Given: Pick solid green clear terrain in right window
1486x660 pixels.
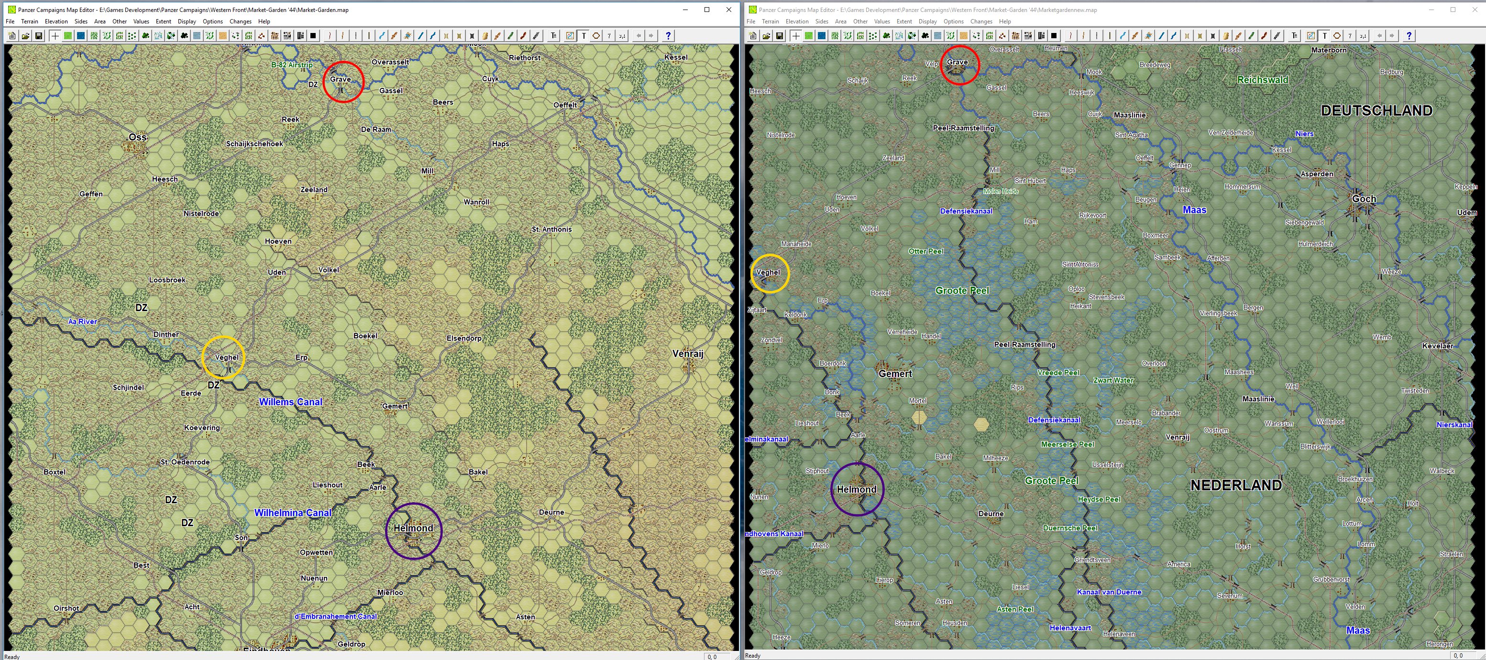Looking at the screenshot, I should pos(808,36).
